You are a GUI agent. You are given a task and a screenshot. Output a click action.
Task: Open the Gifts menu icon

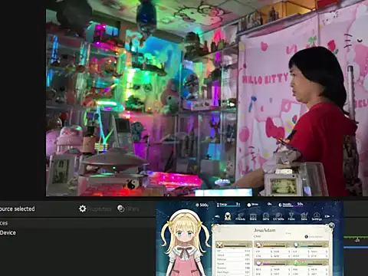coord(266,217)
